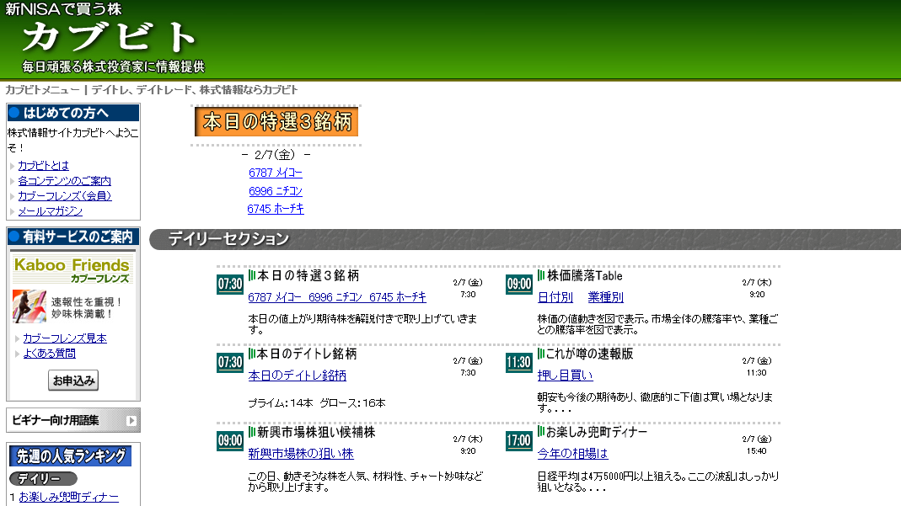
Task: Open the 6996 ニチコン link under the banner
Action: coord(276,191)
